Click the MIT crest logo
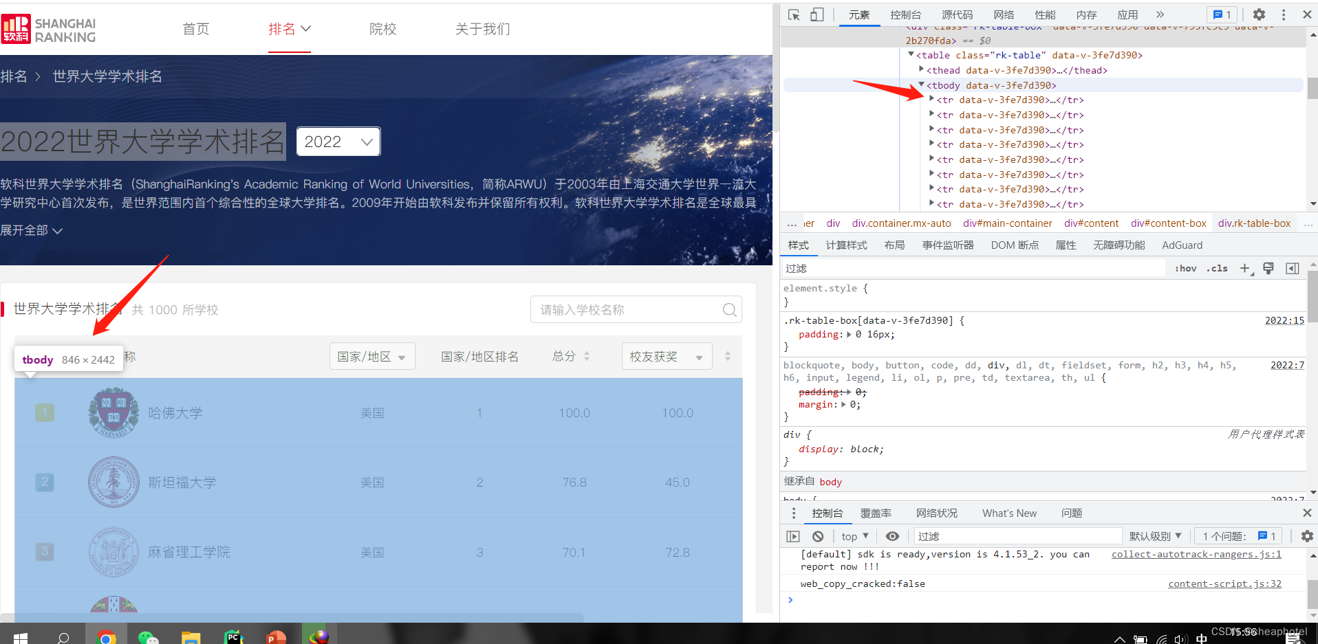The height and width of the screenshot is (644, 1318). click(x=114, y=552)
